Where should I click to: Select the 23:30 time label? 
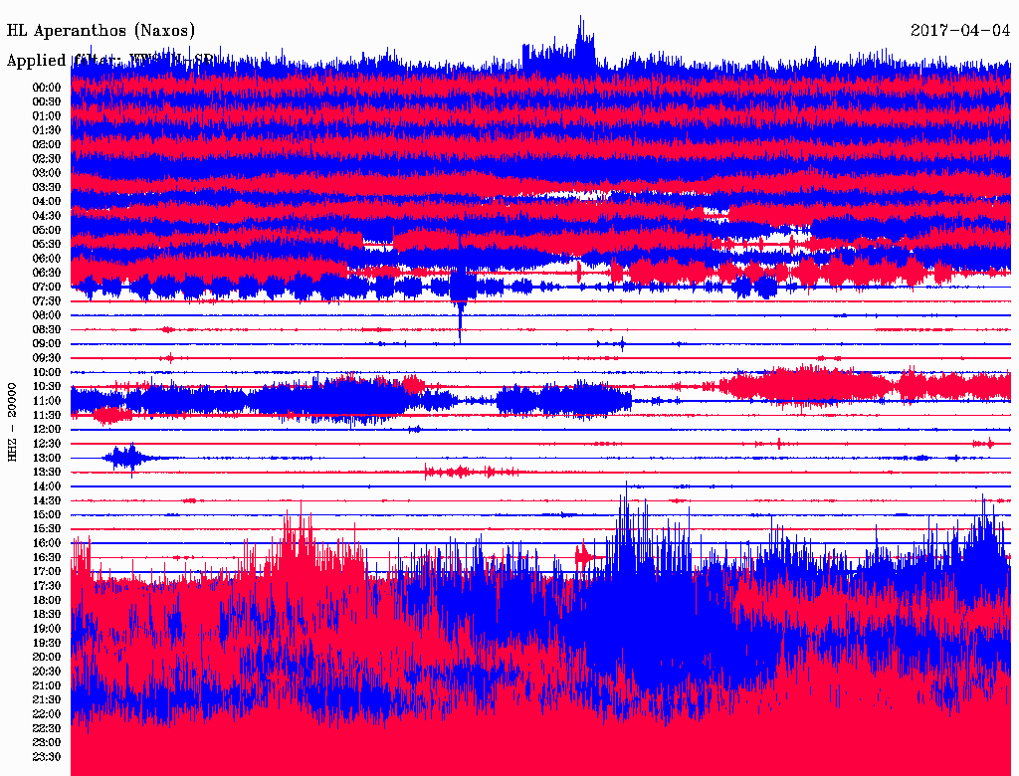(47, 757)
